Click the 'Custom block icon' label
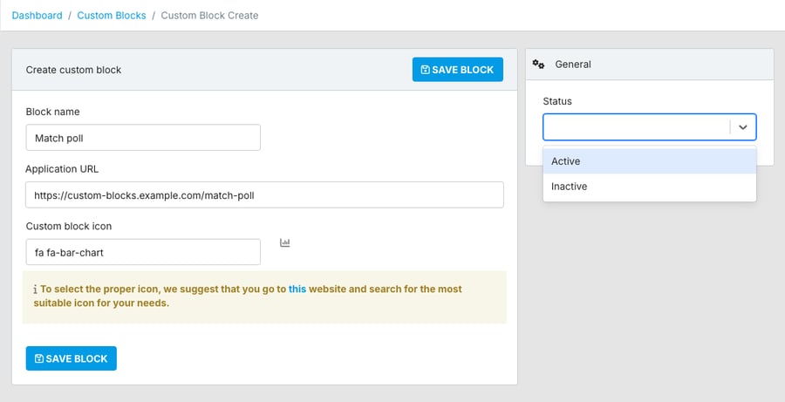The image size is (785, 402). point(69,226)
